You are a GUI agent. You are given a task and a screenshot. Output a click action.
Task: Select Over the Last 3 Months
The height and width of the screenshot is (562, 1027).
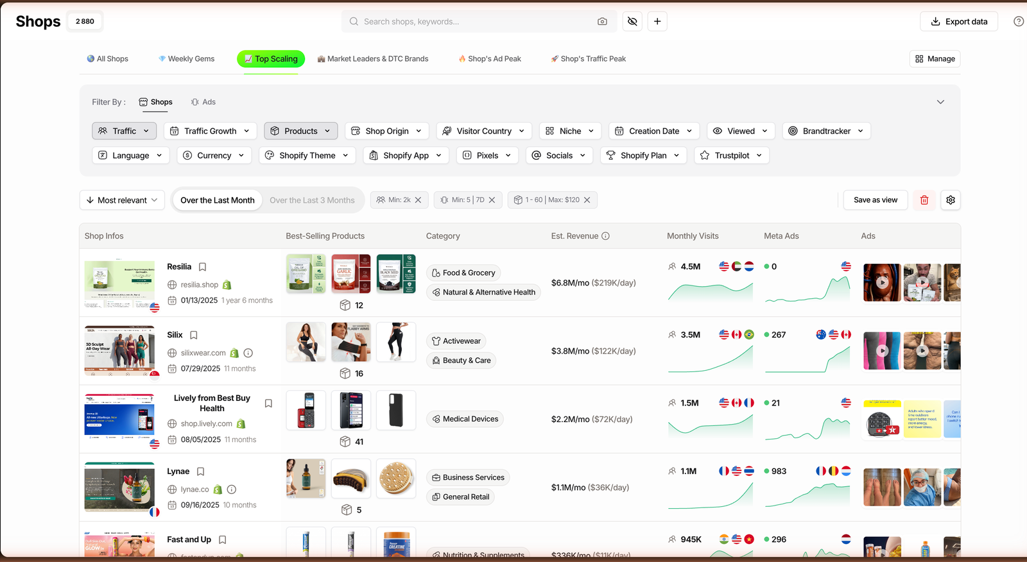coord(312,200)
